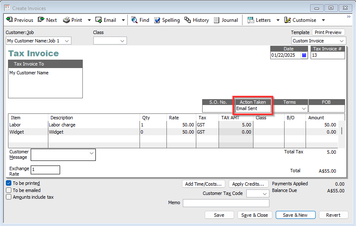Viewport: 356px width, 226px height.
Task: Select the Labor item cell
Action: pos(28,125)
